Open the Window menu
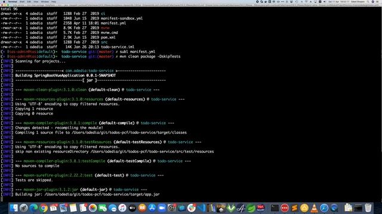The image size is (382, 214). click(45, 1)
